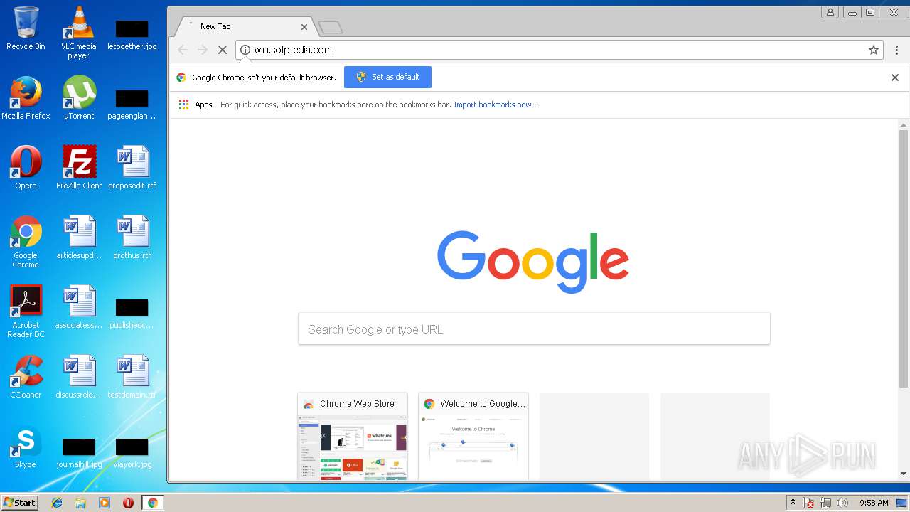Stop loading the page
Viewport: 910px width, 512px height.
(x=222, y=50)
